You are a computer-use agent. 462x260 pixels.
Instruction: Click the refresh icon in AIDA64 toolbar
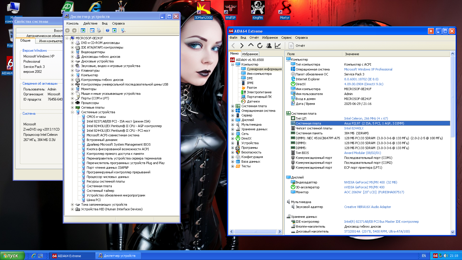coord(260,45)
